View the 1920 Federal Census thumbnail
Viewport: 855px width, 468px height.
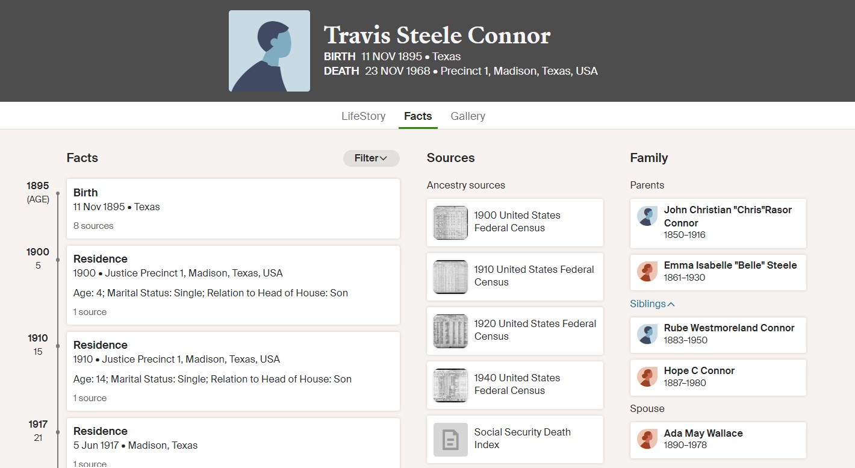(450, 331)
